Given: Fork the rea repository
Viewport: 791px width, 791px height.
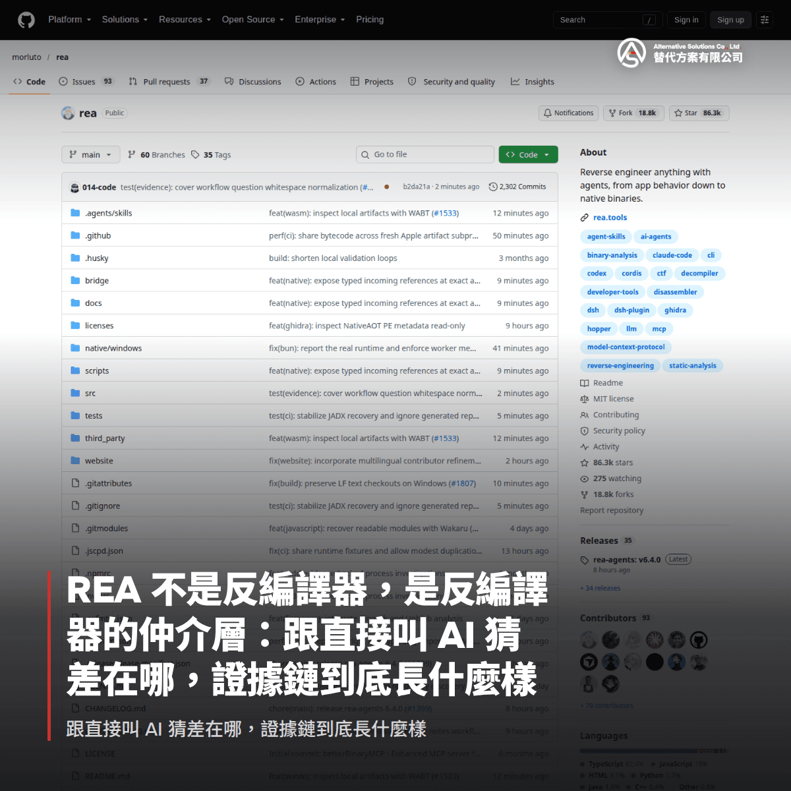Looking at the screenshot, I should (x=633, y=113).
